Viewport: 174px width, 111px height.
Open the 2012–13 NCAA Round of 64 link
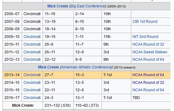148,60
